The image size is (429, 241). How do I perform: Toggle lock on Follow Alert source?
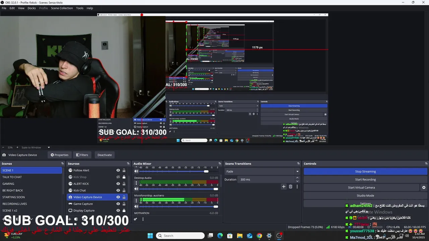tap(124, 170)
